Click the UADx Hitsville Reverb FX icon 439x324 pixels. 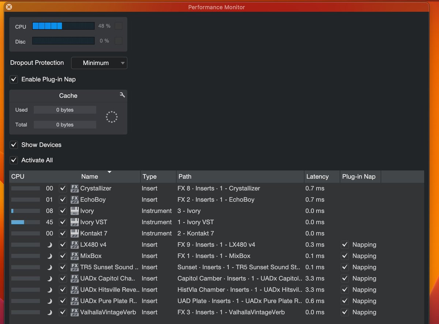click(75, 290)
